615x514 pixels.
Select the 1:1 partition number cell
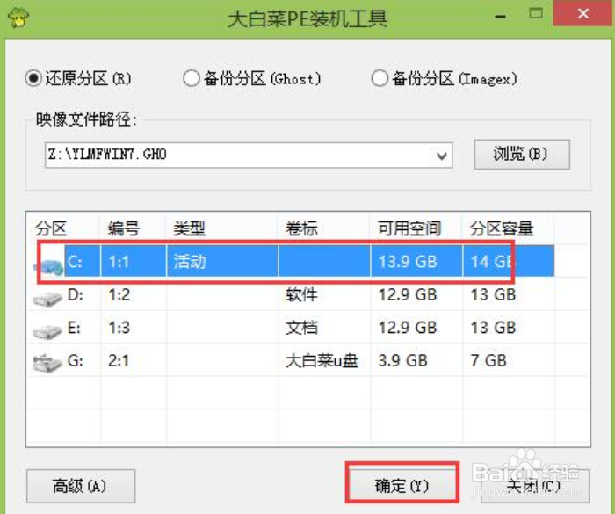tap(119, 262)
